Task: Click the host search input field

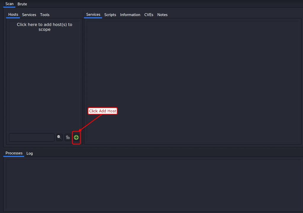Action: point(31,137)
